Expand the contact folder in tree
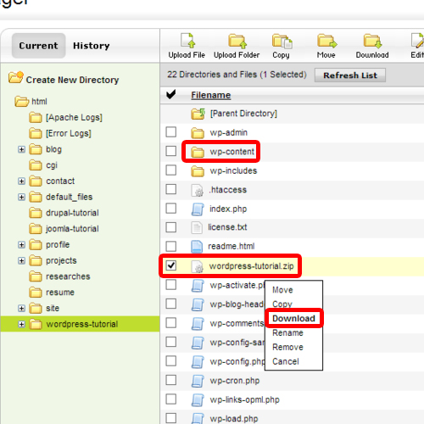Image resolution: width=424 pixels, height=424 pixels. tap(21, 181)
